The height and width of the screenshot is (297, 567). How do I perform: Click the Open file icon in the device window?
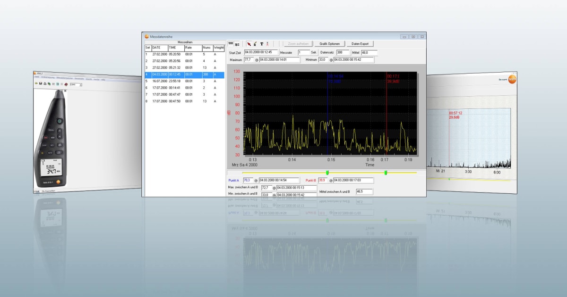[36, 83]
